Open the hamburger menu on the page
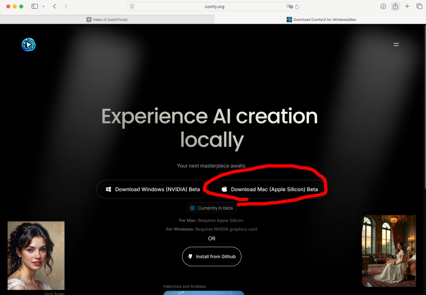The height and width of the screenshot is (295, 426). pyautogui.click(x=396, y=44)
